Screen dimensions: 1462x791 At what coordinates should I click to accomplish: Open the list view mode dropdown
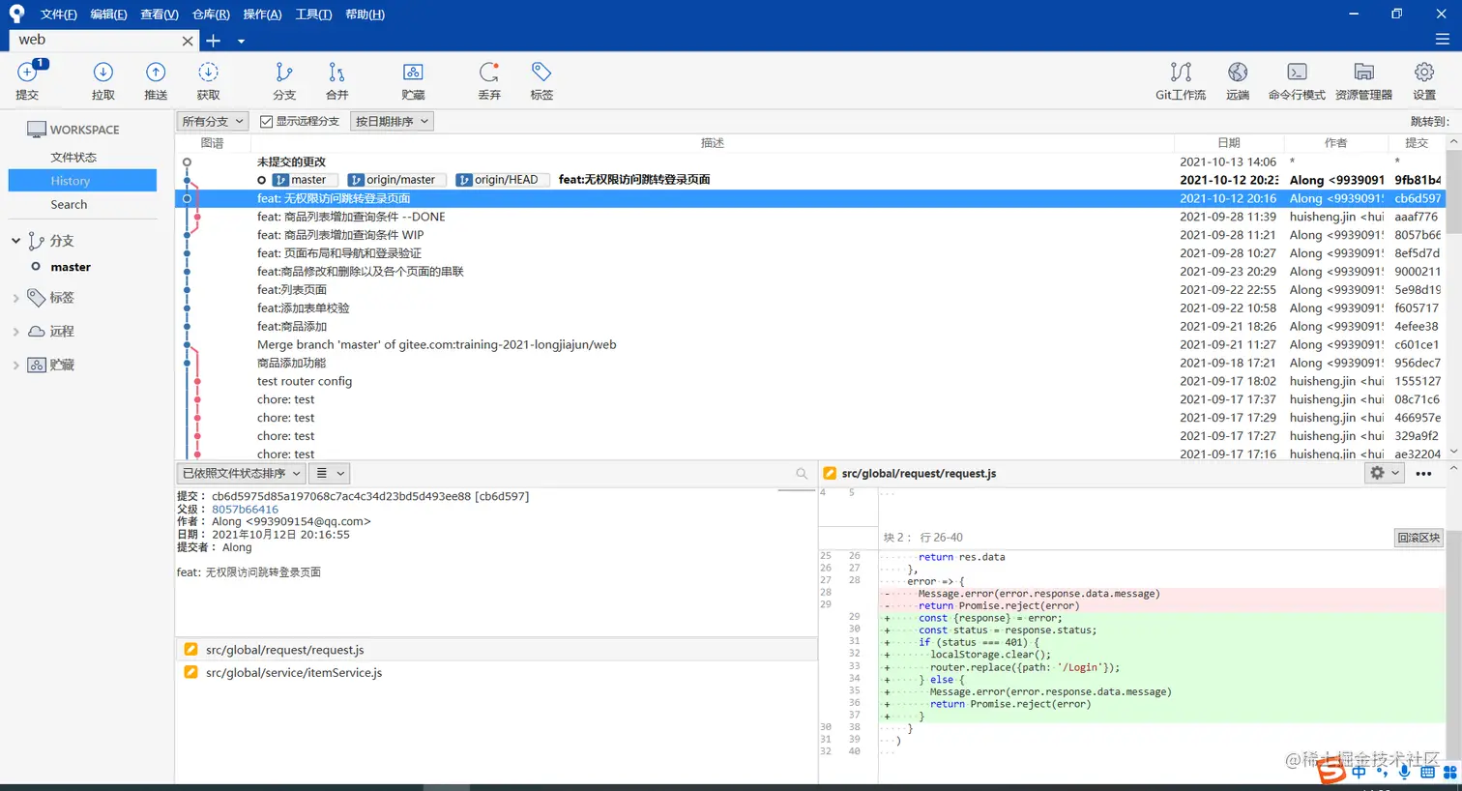330,473
